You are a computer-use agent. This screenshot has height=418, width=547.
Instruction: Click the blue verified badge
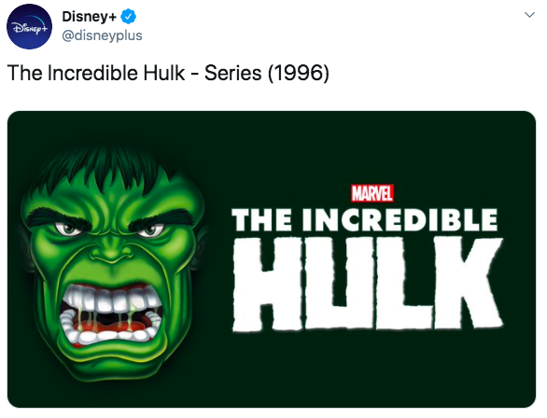(x=129, y=17)
